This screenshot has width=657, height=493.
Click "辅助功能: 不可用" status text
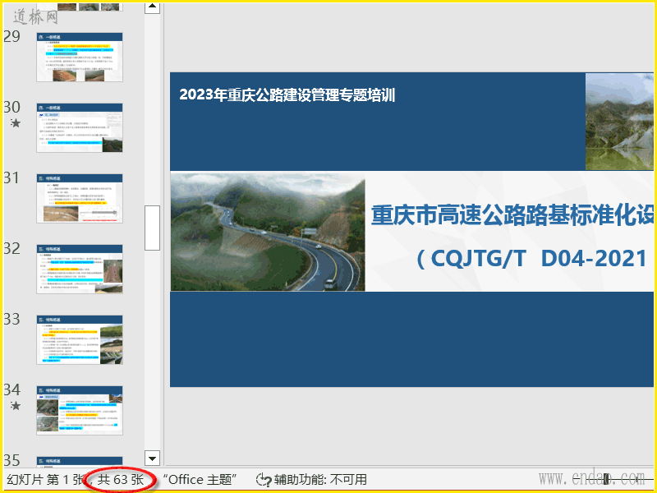[320, 479]
